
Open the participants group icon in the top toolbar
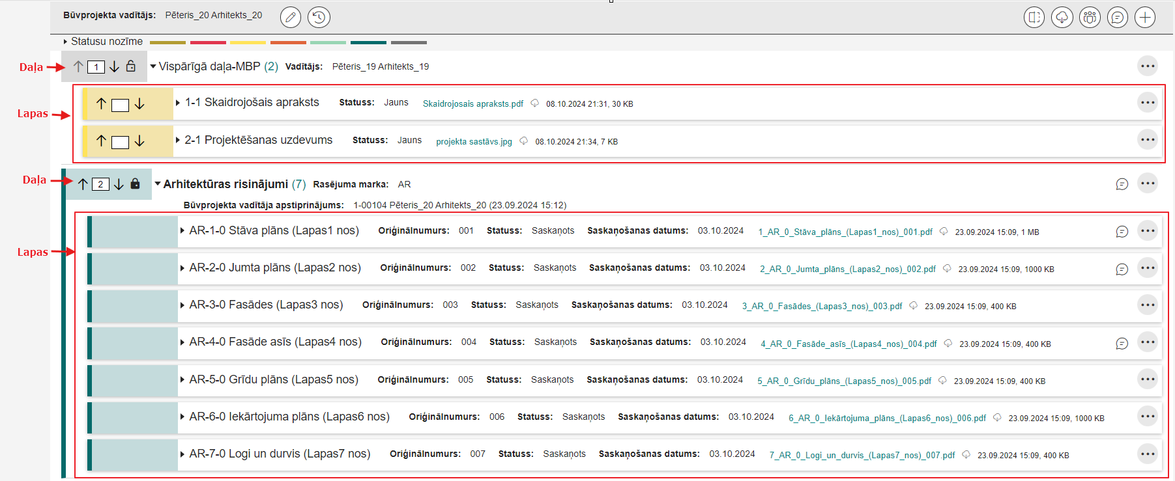pos(1090,17)
